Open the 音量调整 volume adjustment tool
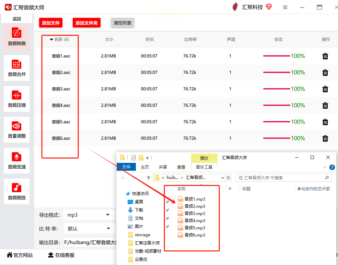The image size is (338, 265). 16,130
